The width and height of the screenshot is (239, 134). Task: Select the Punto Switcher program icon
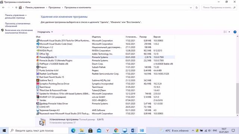point(38,70)
